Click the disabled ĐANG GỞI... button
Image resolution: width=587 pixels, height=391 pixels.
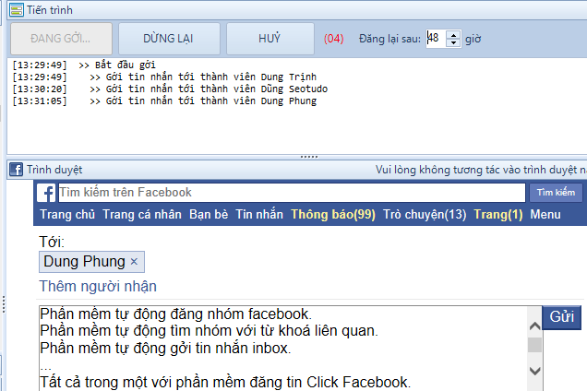61,39
